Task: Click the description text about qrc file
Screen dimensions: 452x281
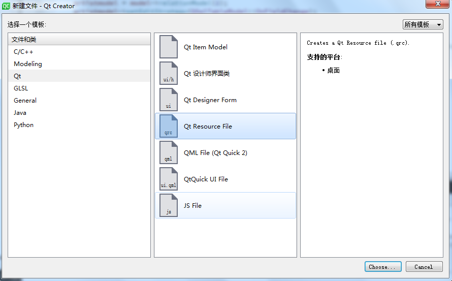Action: (x=358, y=43)
